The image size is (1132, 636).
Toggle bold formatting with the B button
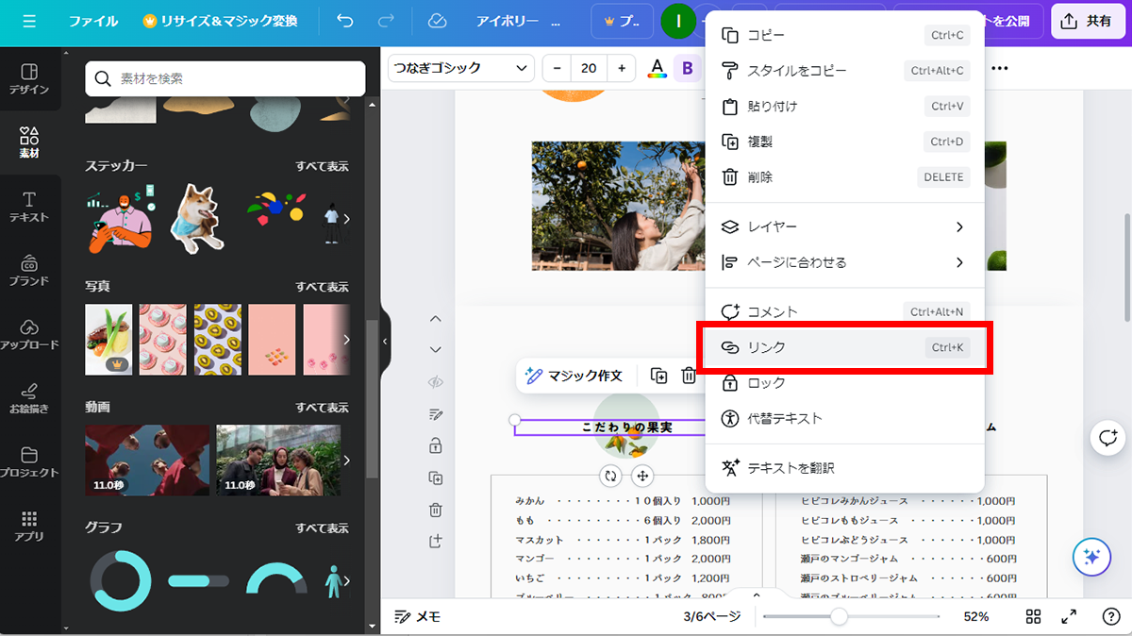tap(687, 68)
